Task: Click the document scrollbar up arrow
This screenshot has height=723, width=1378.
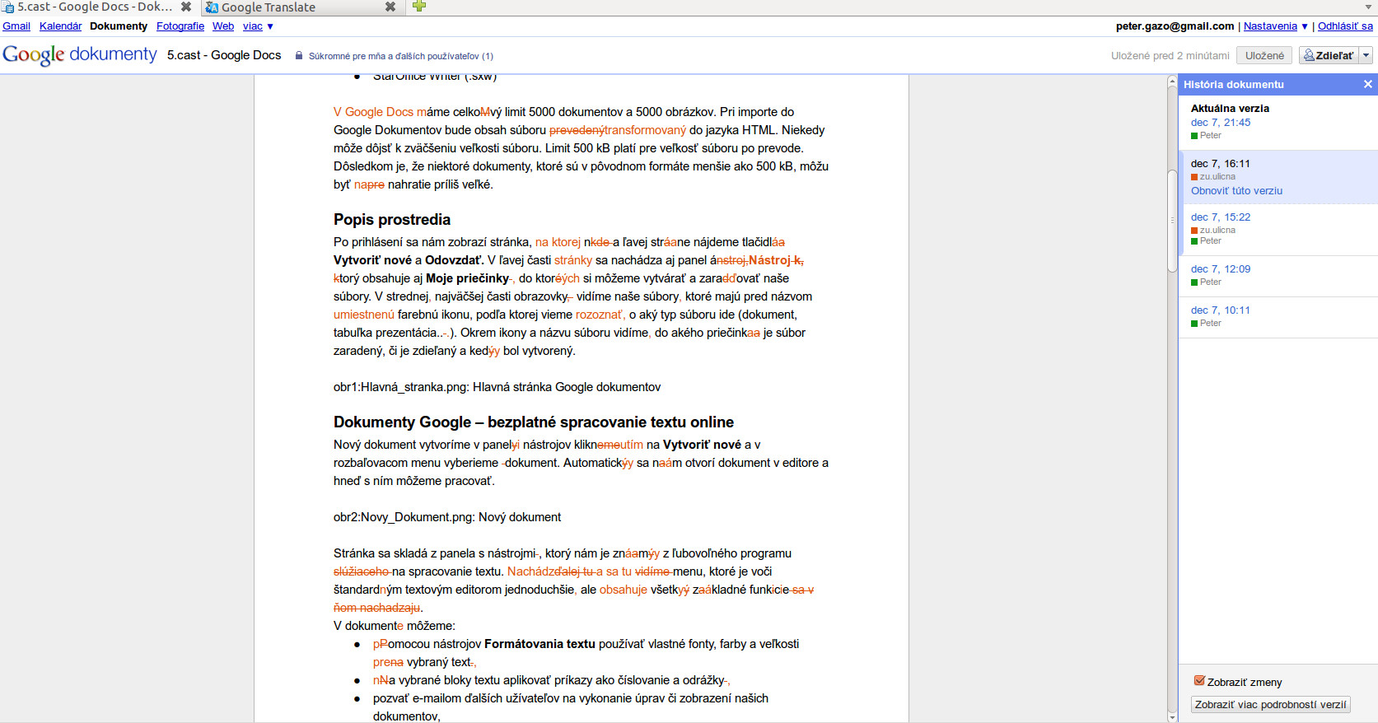Action: 1172,82
